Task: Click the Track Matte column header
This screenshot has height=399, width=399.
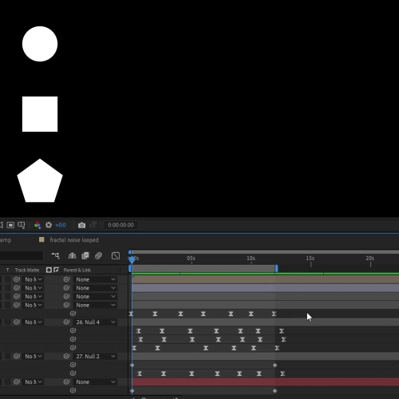Action: point(27,270)
